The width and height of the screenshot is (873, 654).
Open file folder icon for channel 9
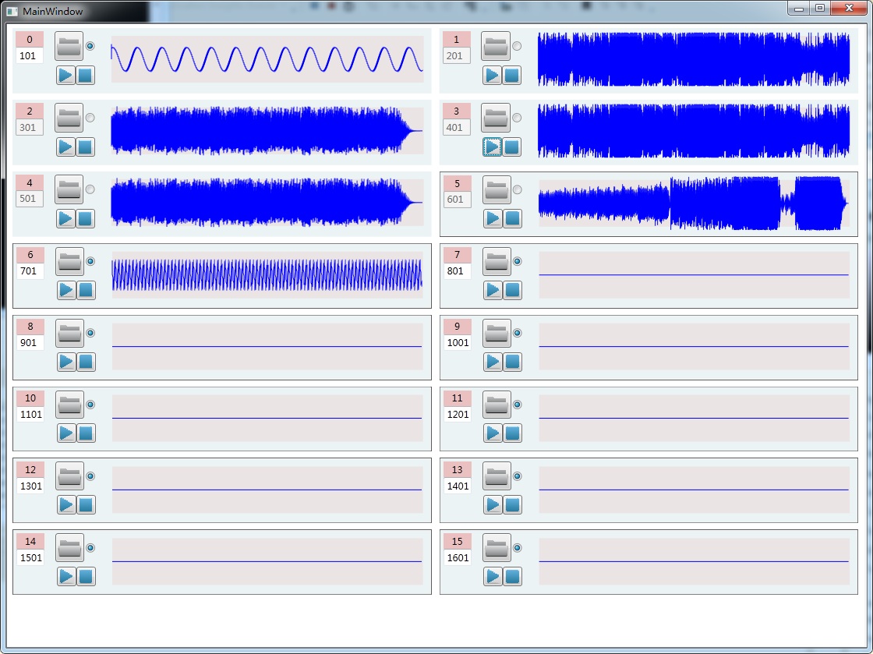point(497,333)
